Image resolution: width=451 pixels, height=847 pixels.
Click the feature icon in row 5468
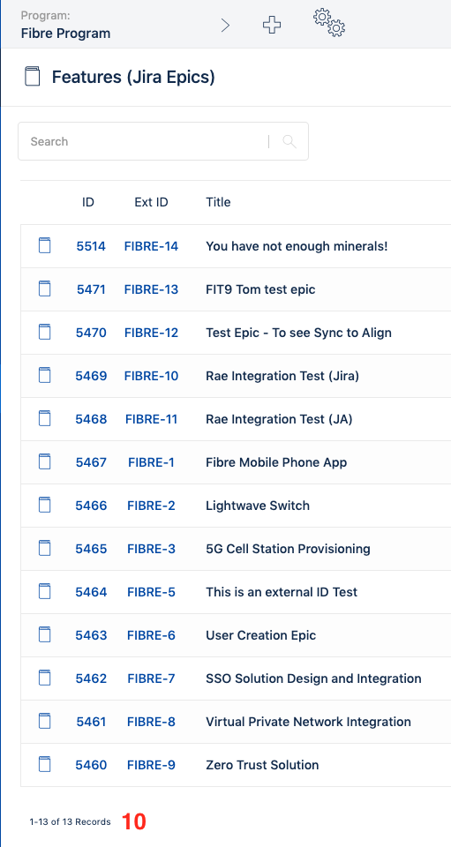click(x=45, y=418)
